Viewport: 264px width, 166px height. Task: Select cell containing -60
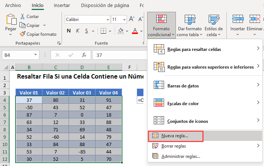pyautogui.click(x=55, y=137)
